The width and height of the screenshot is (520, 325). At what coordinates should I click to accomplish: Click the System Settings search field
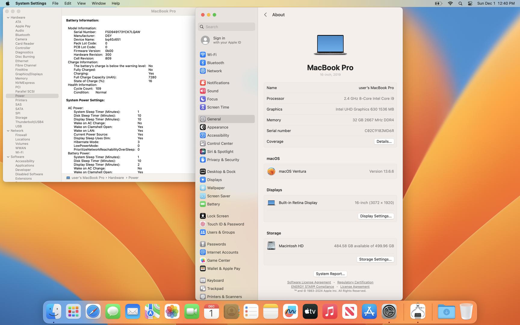[x=226, y=27]
